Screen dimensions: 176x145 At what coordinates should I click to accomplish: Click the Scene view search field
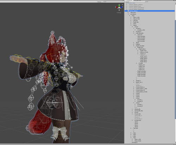coord(113,2)
